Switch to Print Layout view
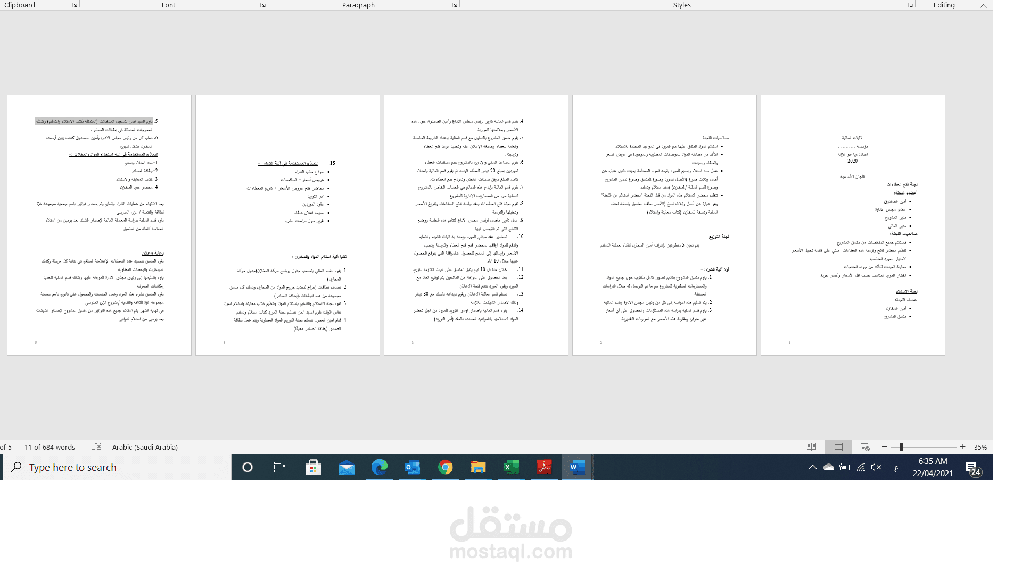The image size is (1022, 574). pyautogui.click(x=838, y=447)
